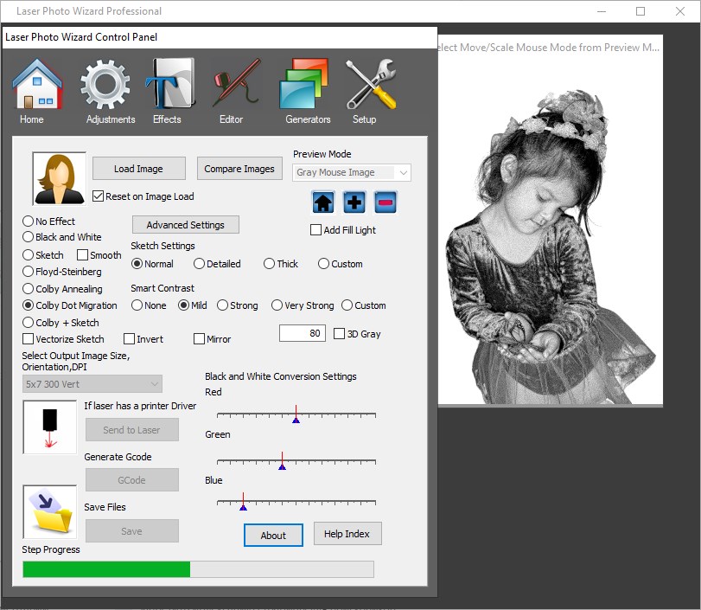Open the Help Index

(x=347, y=533)
